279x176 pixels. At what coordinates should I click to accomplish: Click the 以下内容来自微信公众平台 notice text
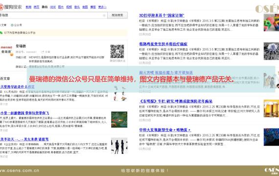point(20,33)
